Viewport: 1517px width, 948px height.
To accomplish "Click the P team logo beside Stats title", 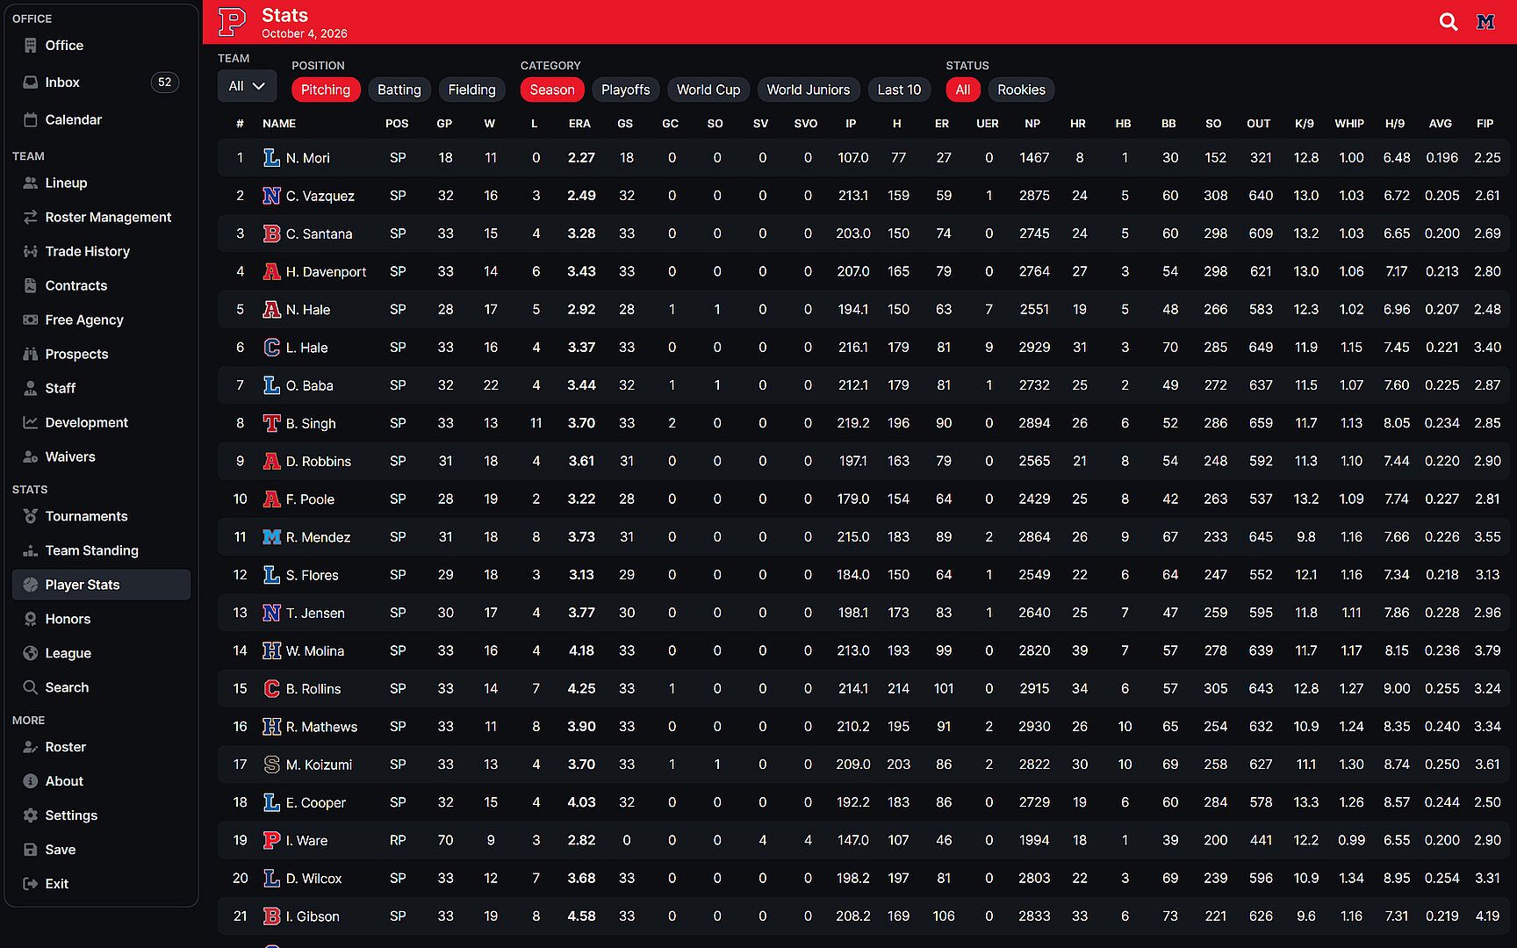I will tap(232, 22).
